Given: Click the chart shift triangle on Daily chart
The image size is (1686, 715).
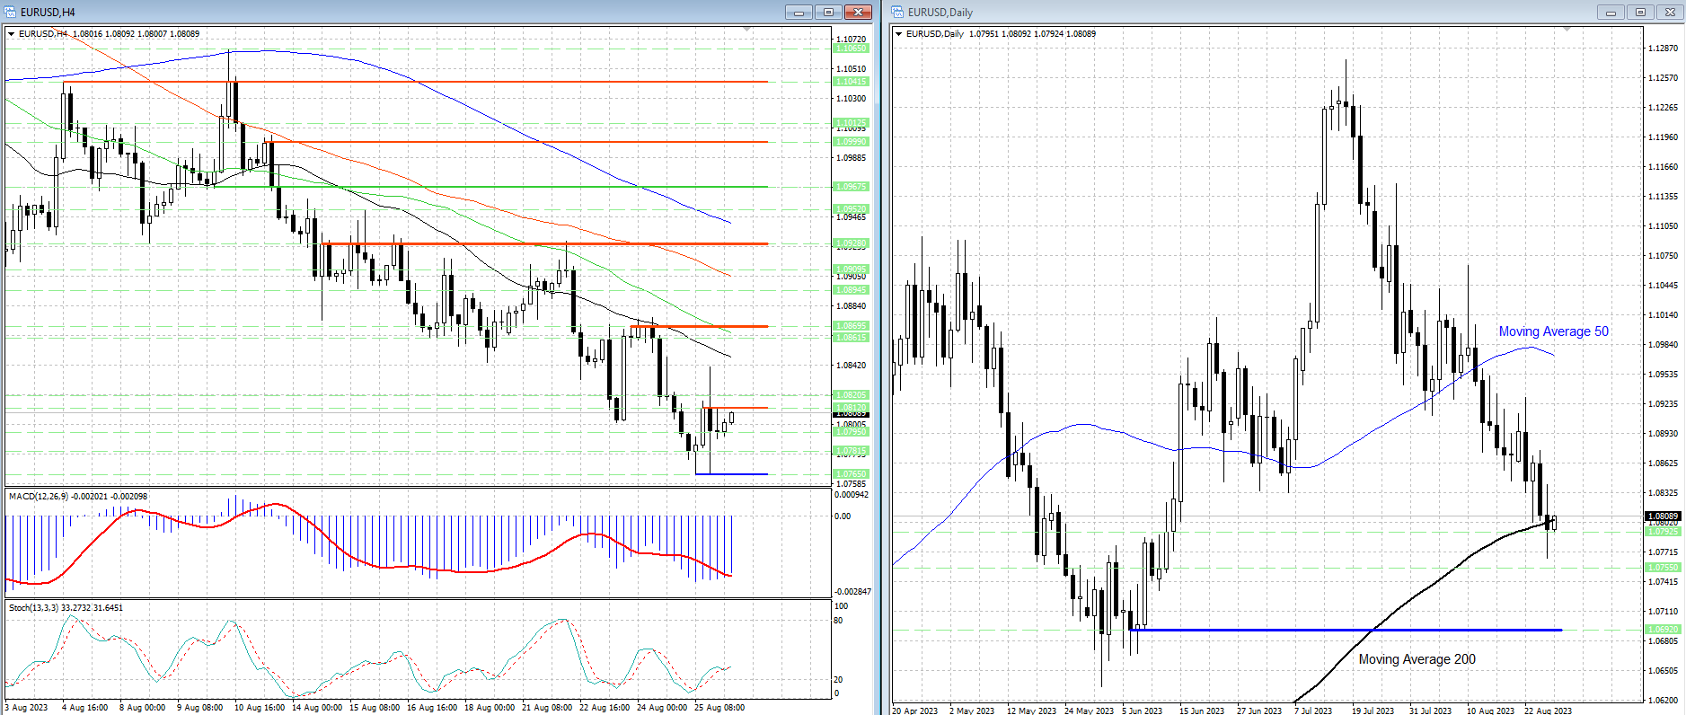Looking at the screenshot, I should point(1567,30).
